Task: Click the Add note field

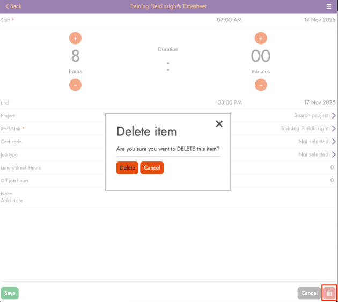Action: coord(12,201)
